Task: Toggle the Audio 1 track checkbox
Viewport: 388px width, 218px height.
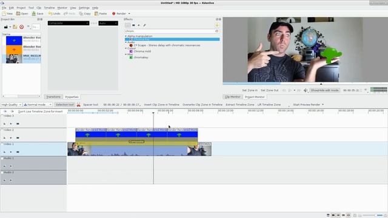Action: (2, 158)
